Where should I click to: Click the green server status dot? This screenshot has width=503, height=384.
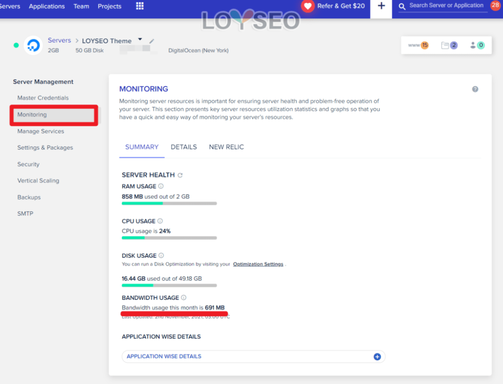(x=16, y=45)
